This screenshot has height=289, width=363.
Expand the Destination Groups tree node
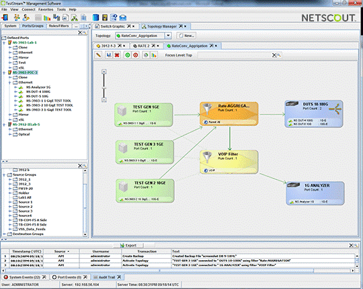coord(4,234)
